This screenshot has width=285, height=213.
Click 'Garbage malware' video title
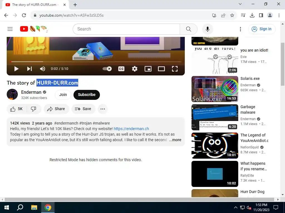248,110
